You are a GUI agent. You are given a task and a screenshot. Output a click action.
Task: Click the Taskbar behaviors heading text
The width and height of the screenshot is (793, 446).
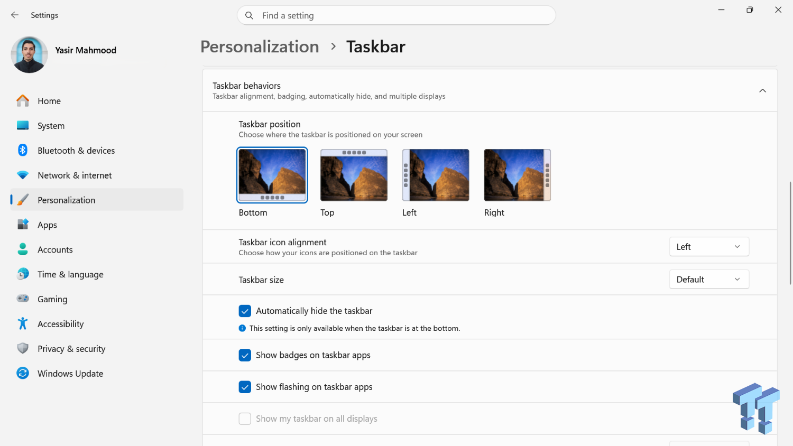(x=246, y=86)
